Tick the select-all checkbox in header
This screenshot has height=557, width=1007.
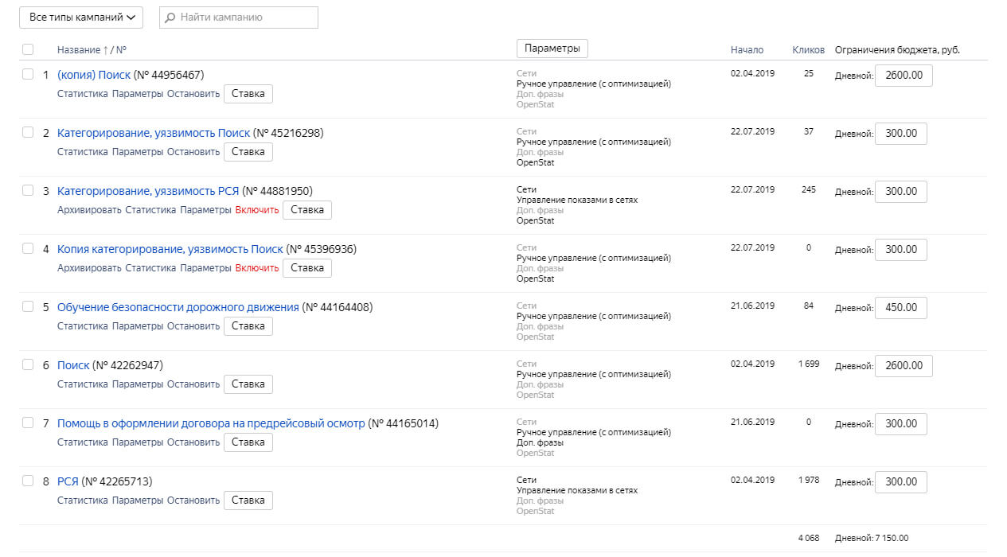(x=28, y=49)
